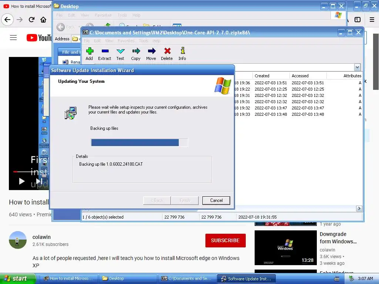
Task: Play the YouTube video
Action: 22,181
